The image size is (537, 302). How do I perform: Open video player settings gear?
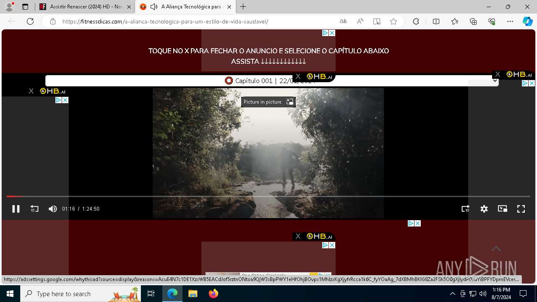484,209
